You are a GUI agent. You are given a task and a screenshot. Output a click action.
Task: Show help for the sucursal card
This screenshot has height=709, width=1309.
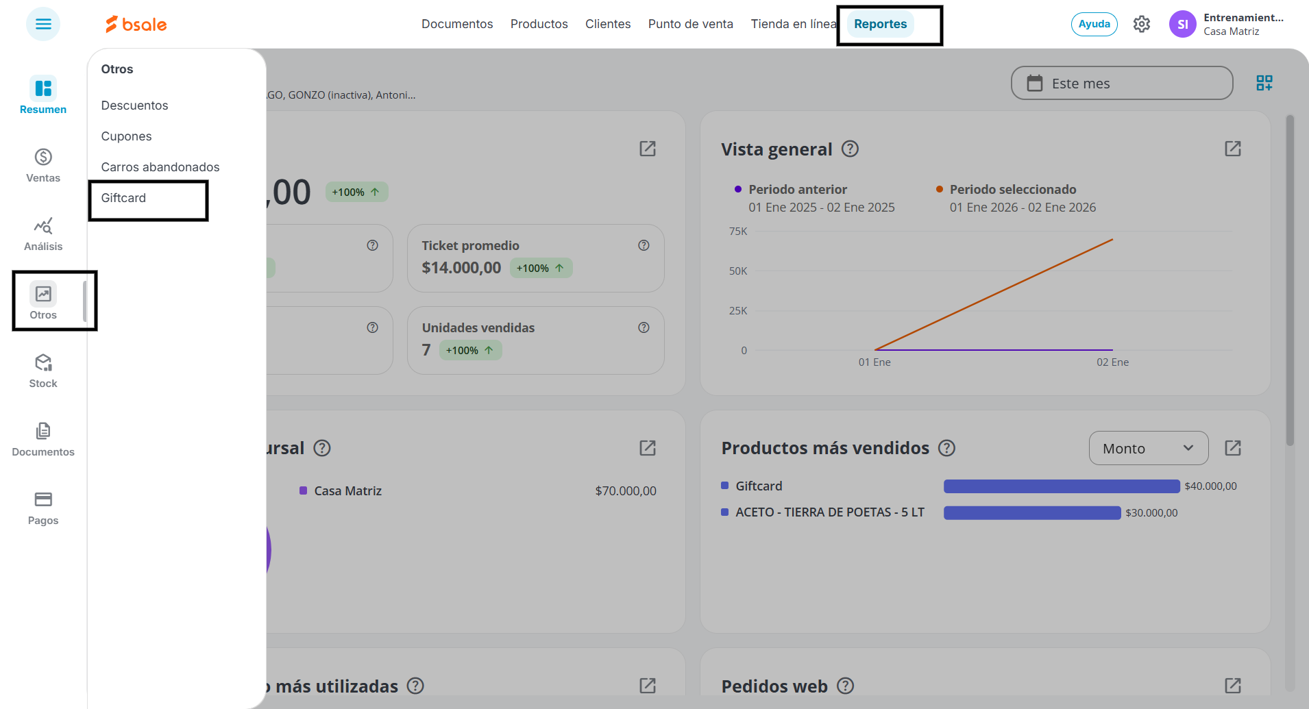[x=322, y=448]
